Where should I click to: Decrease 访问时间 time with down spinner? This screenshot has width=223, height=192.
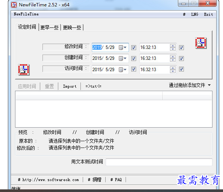pos(173,71)
